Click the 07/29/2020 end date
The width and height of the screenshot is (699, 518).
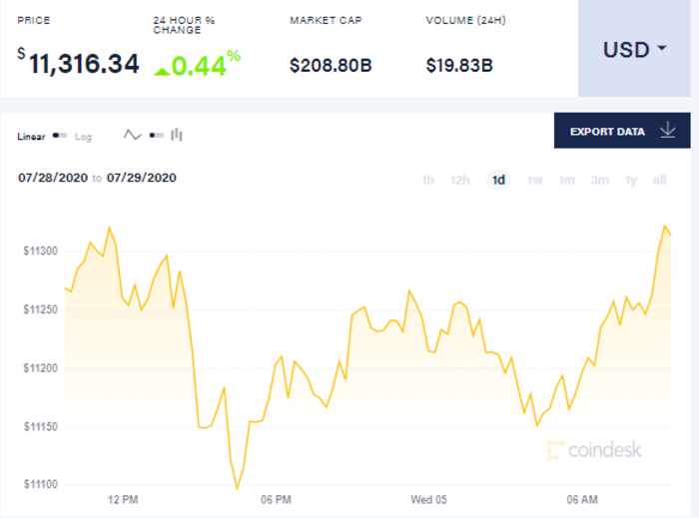142,178
